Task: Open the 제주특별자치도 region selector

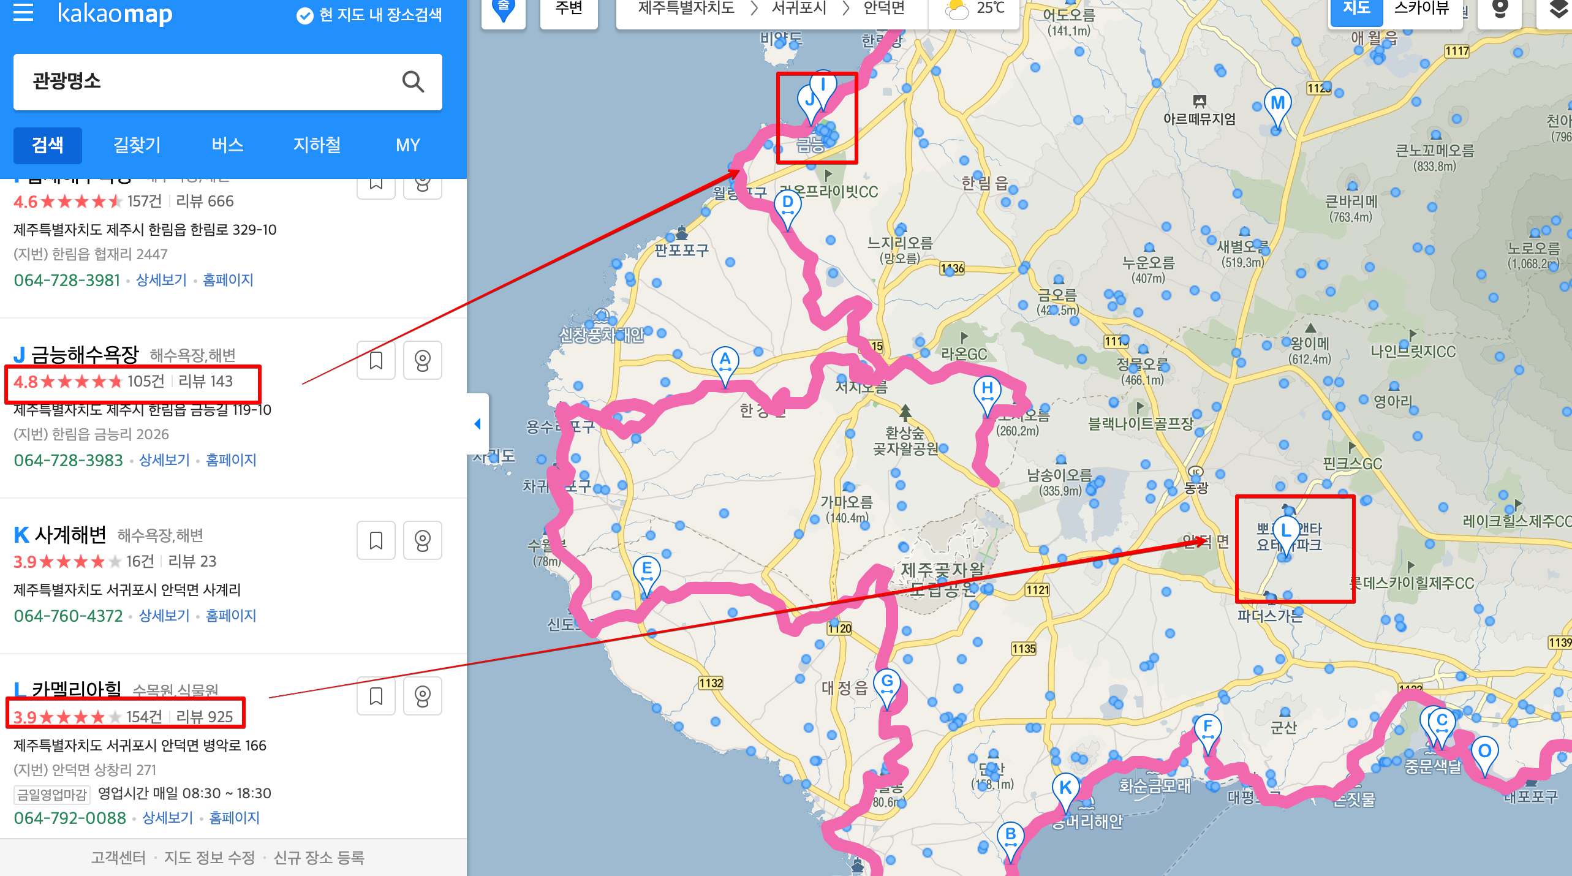Action: 686,9
